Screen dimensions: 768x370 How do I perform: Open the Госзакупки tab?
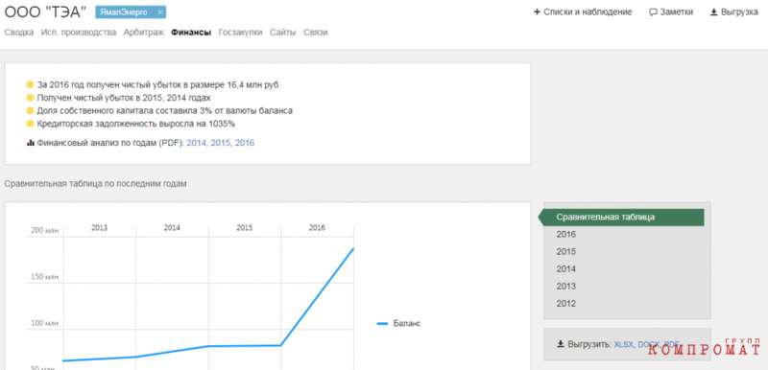pyautogui.click(x=241, y=33)
